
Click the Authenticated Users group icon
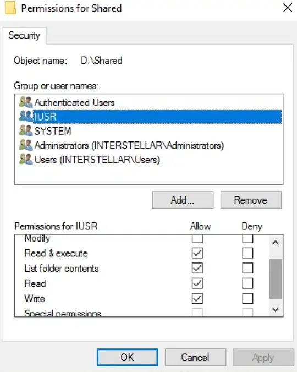tap(26, 102)
